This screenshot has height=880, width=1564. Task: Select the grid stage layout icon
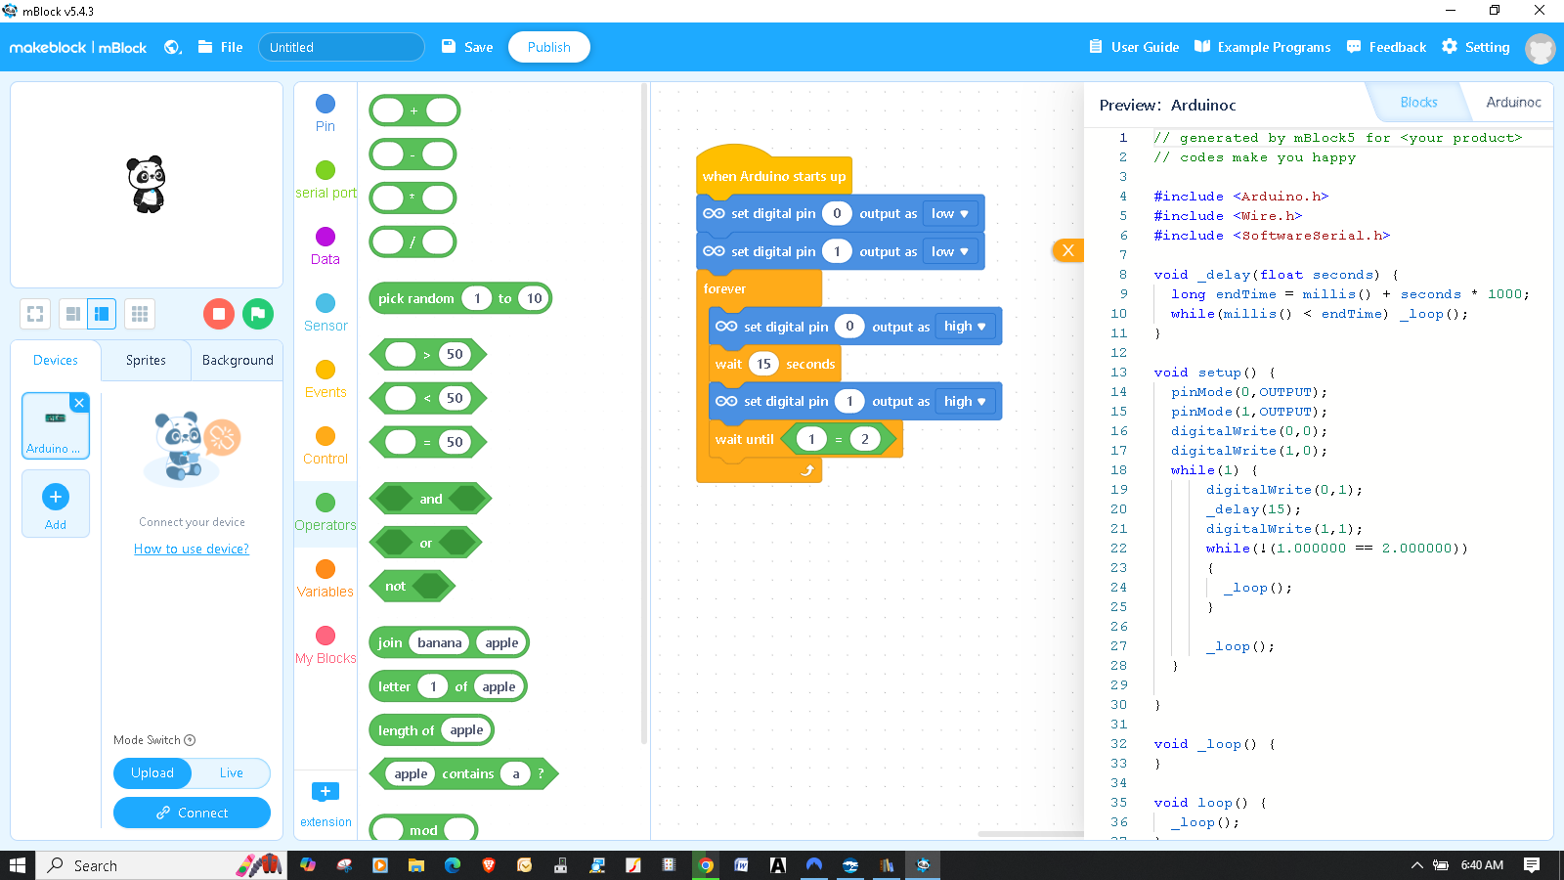click(x=140, y=314)
